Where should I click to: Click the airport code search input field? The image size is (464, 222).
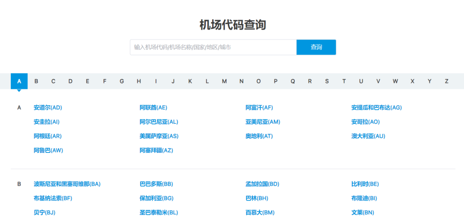(x=213, y=47)
